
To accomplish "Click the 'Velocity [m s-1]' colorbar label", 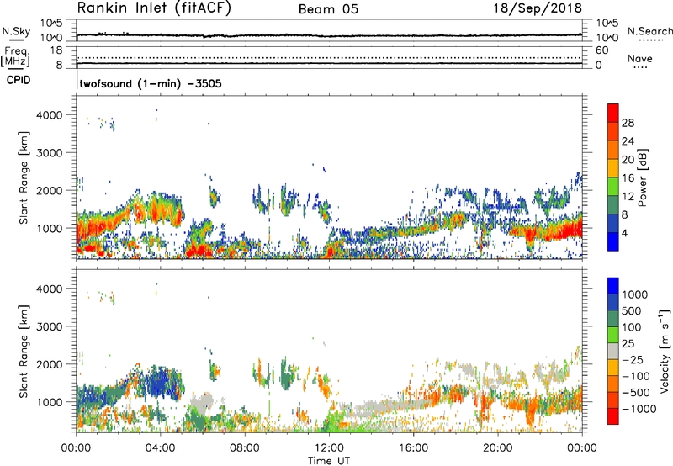I will (665, 351).
